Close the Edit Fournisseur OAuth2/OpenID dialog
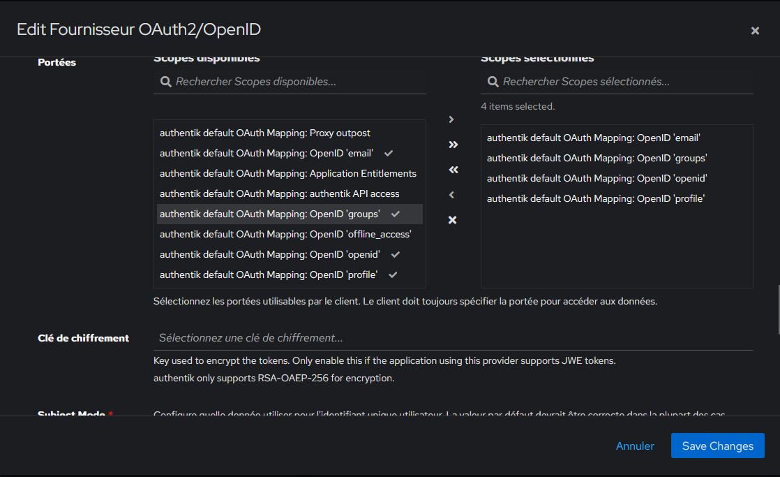The image size is (780, 477). [x=755, y=31]
